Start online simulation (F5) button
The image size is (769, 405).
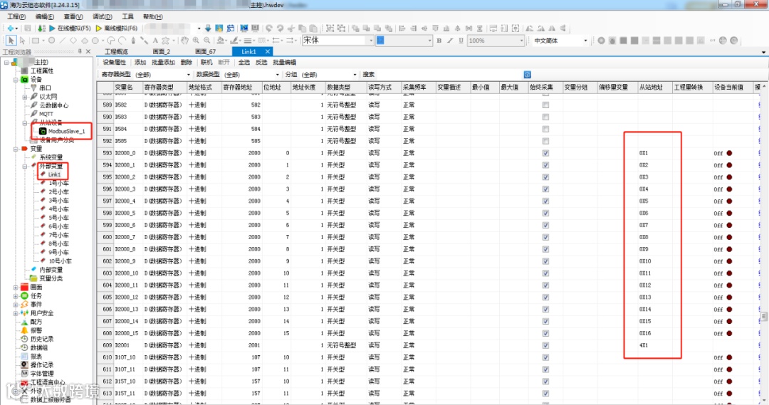[70, 28]
